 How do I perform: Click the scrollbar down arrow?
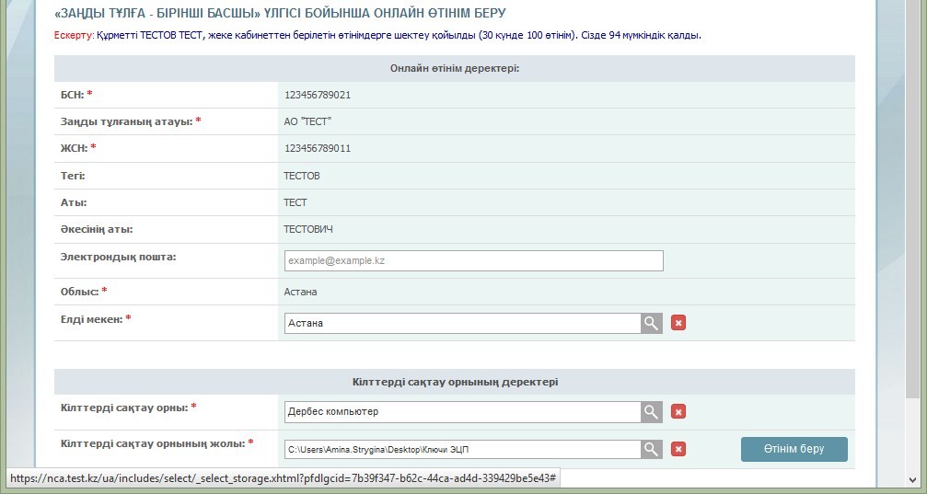tap(910, 479)
